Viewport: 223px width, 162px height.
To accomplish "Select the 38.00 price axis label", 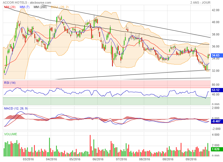I will click(215, 34).
